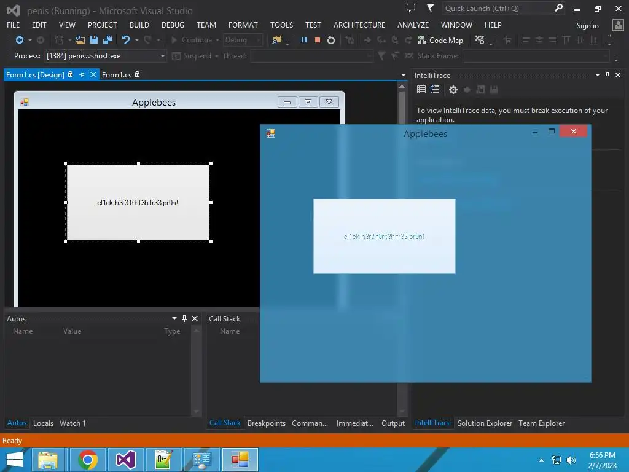Toggle auto hide pin on Autos panel

[184, 318]
